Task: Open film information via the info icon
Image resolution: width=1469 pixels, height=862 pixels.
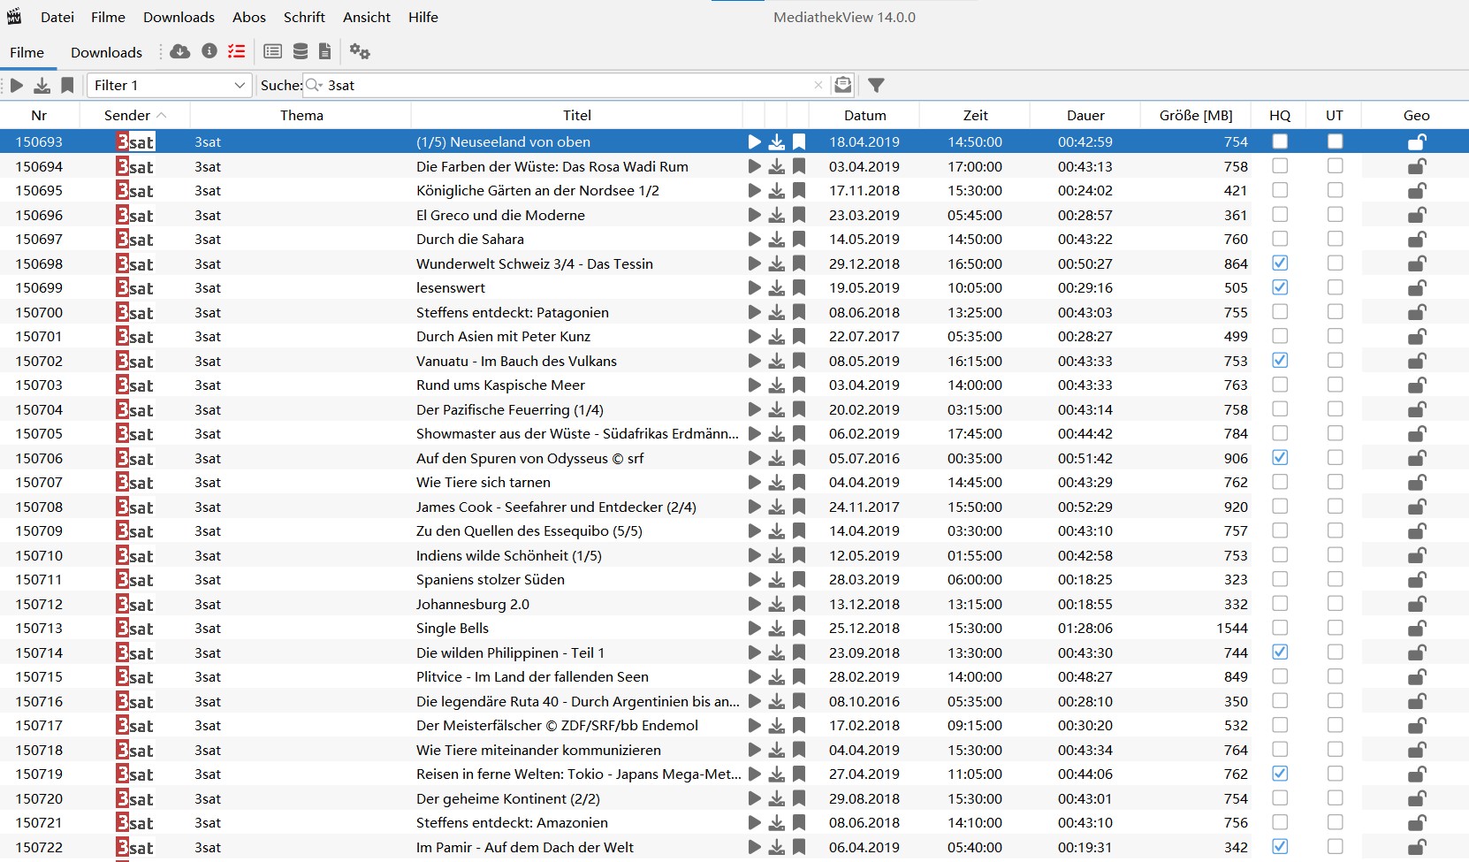Action: click(209, 51)
